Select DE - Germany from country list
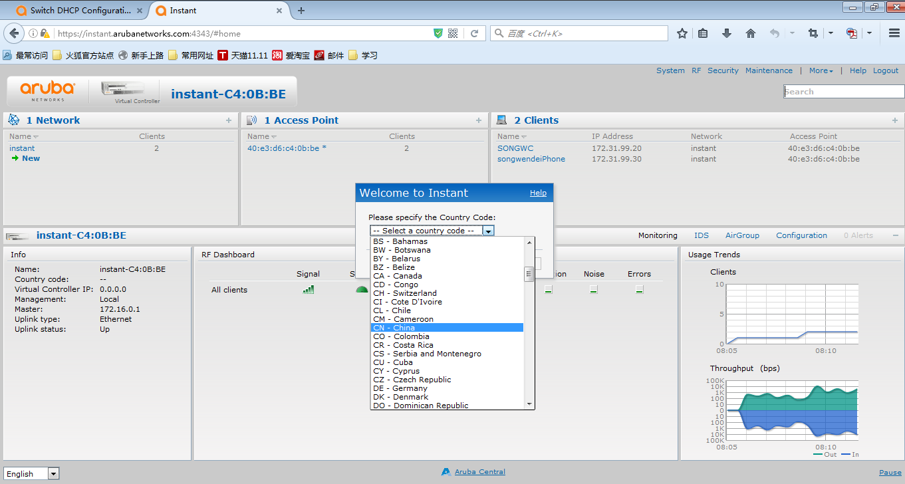The width and height of the screenshot is (905, 484). [x=447, y=388]
